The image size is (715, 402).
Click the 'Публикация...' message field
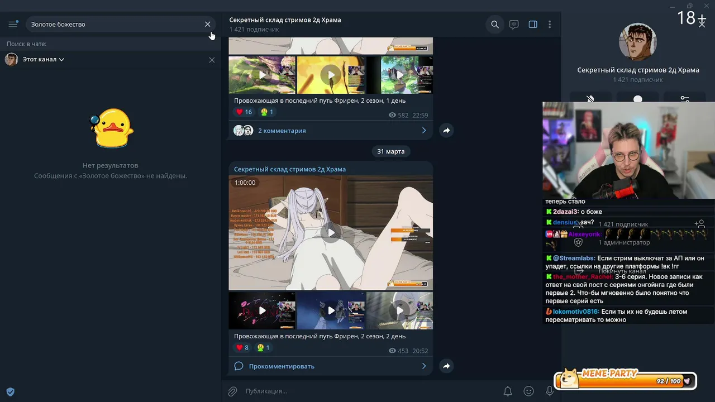(x=369, y=391)
